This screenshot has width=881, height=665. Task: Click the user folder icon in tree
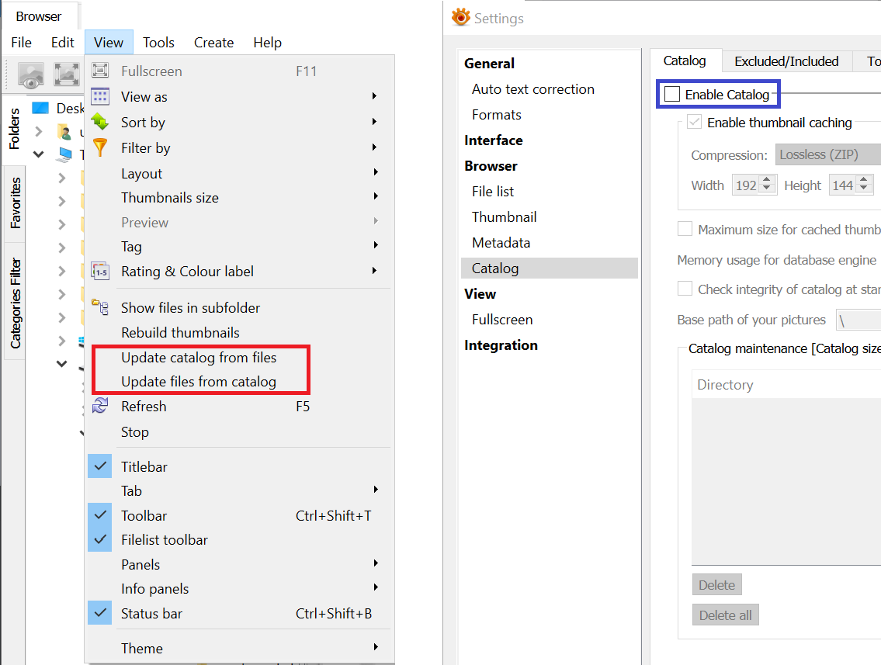pos(64,132)
